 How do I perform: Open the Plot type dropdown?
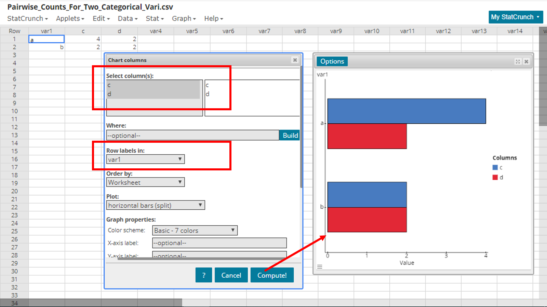[156, 205]
